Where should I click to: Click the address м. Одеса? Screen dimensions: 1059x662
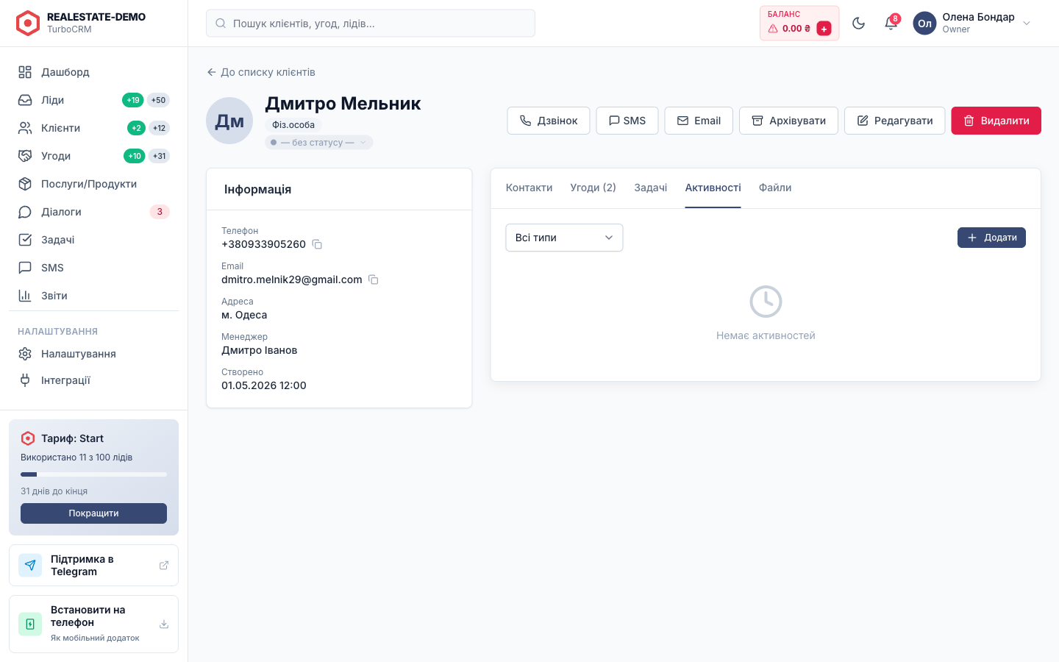click(x=244, y=315)
